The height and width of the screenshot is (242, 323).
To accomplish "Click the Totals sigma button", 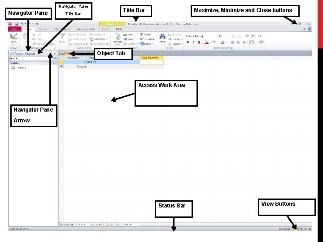I will [146, 35].
